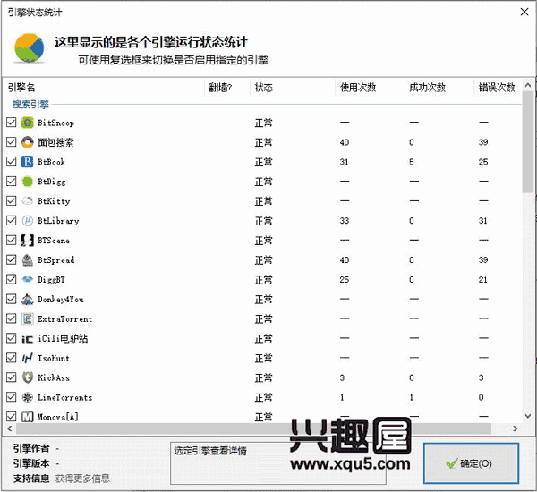
Task: Click the 正常 status of ExtraTorrent
Action: pos(263,319)
